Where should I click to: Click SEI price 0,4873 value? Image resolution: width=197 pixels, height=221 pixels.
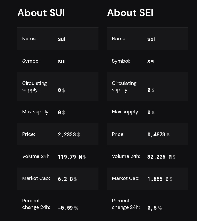pos(156,134)
